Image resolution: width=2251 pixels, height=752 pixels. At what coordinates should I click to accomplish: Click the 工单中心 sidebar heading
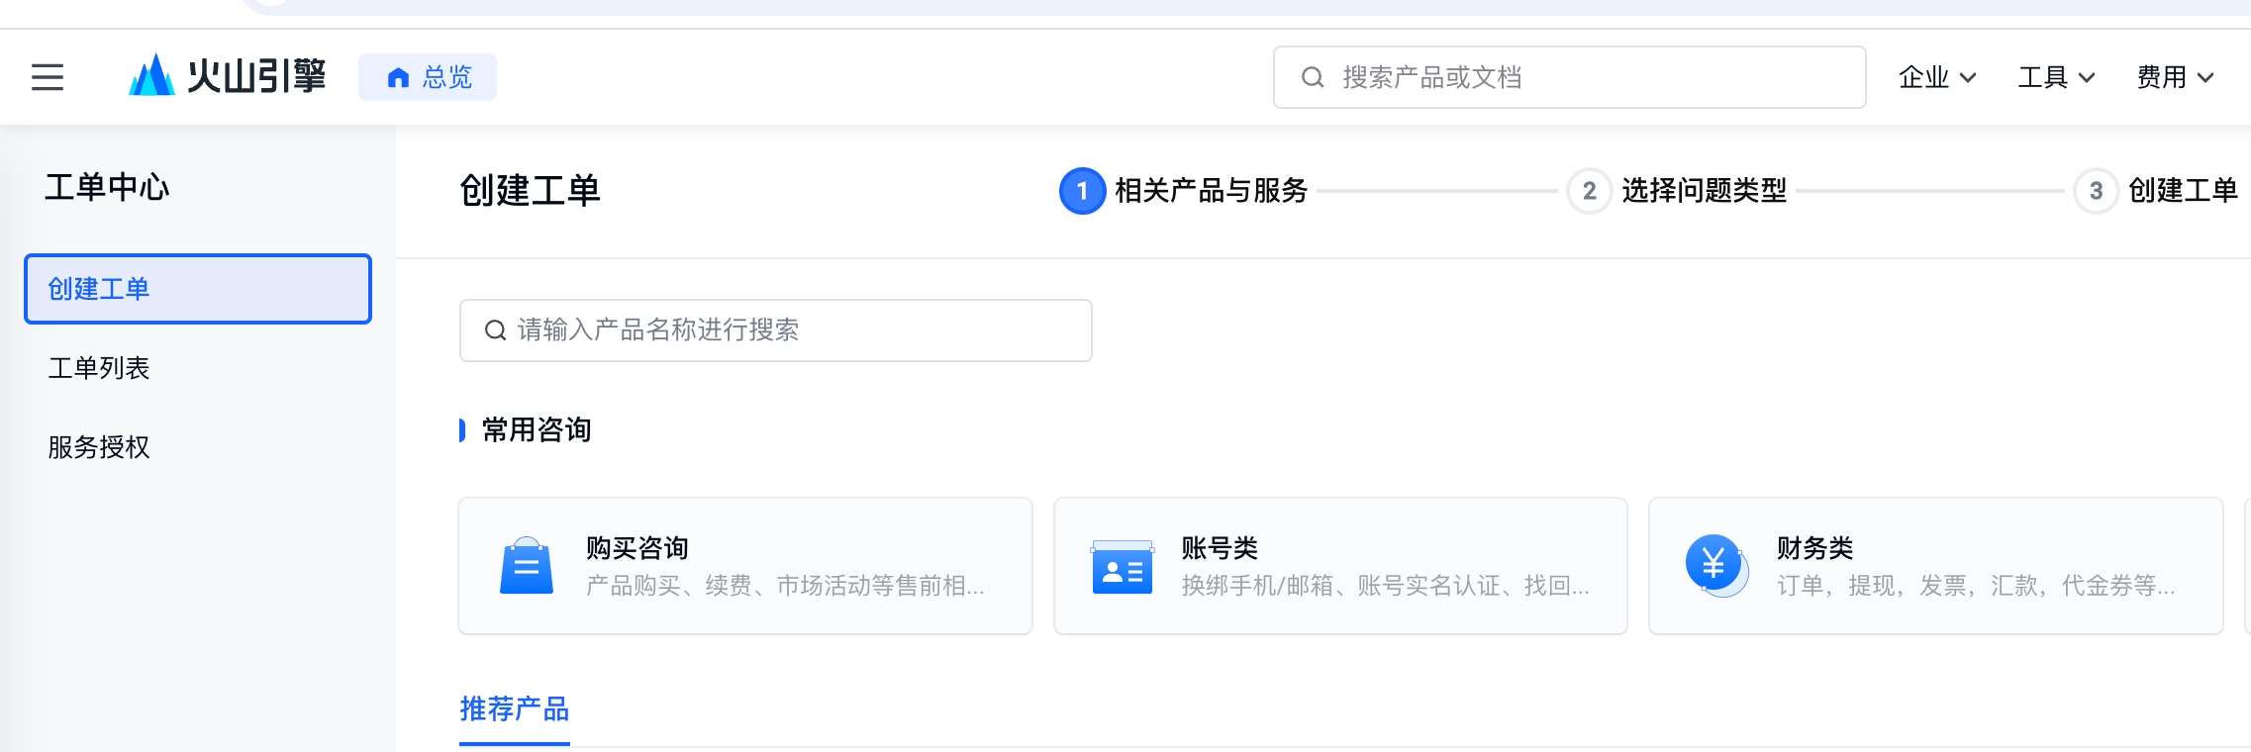click(x=107, y=187)
